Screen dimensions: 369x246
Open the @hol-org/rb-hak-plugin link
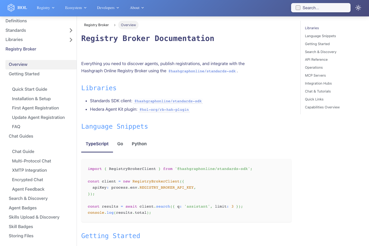(x=164, y=109)
